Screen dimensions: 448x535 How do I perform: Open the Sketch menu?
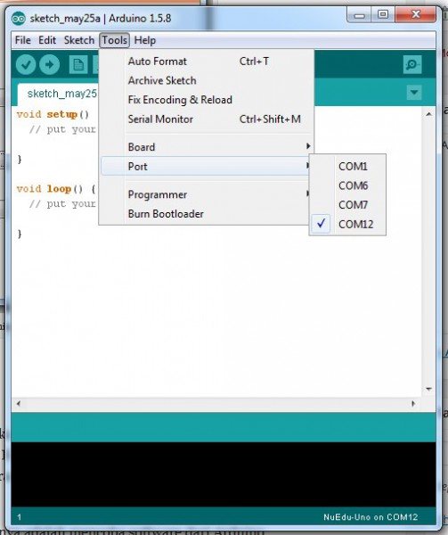pos(79,40)
